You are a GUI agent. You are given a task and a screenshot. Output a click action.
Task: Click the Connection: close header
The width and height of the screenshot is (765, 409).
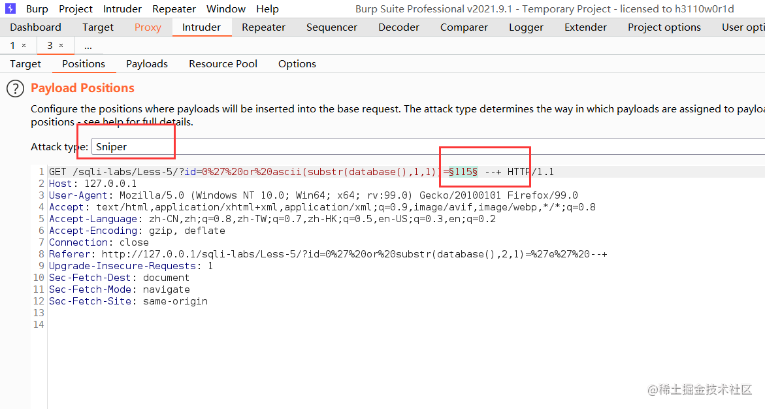pyautogui.click(x=99, y=242)
